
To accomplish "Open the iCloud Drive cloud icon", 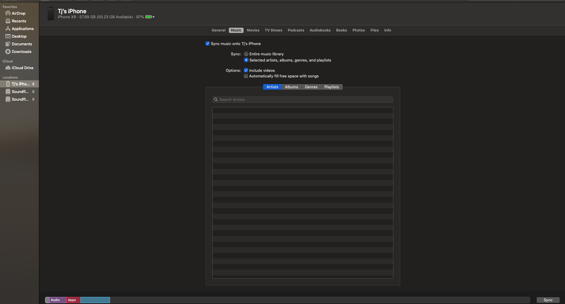I will click(x=8, y=68).
